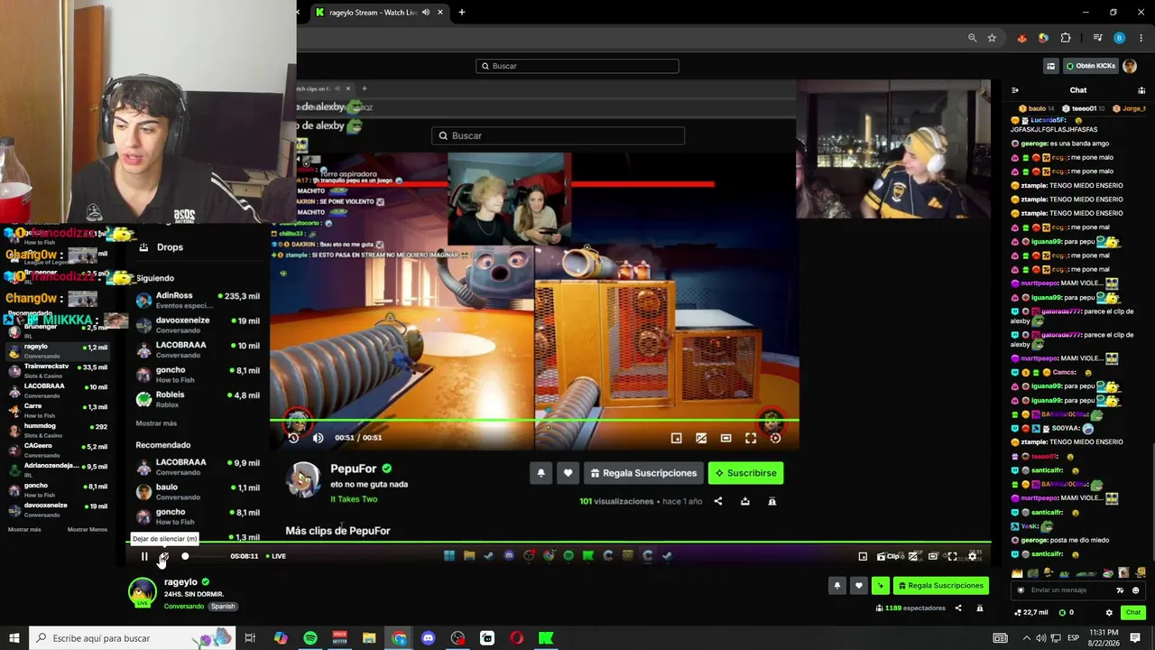
Task: Mute the Chrome tab audio icon
Action: (426, 13)
